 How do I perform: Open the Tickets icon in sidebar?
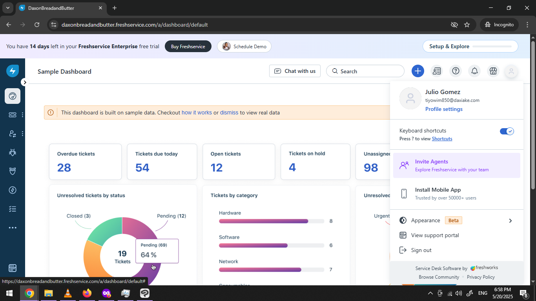coord(13,115)
